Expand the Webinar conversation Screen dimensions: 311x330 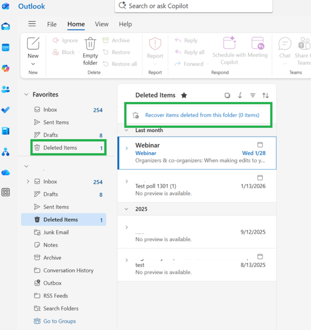tap(127, 148)
